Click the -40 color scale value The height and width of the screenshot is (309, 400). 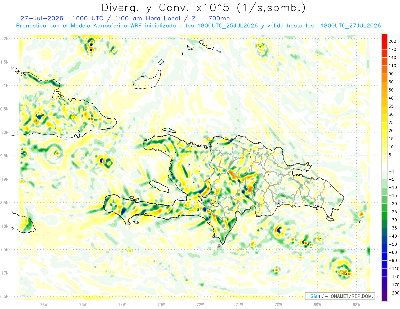(x=393, y=236)
